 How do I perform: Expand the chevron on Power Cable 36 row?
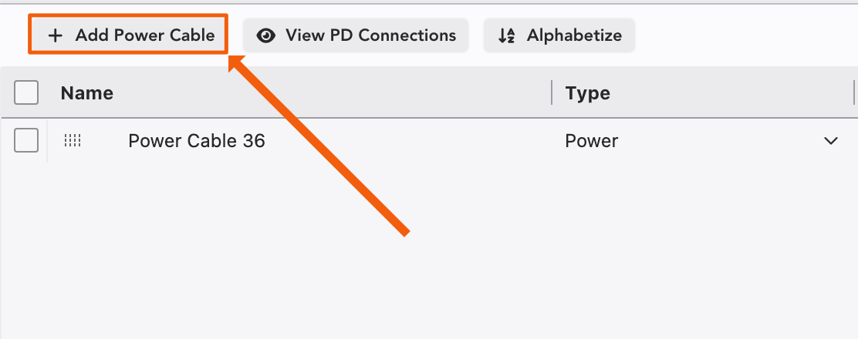[x=831, y=141]
